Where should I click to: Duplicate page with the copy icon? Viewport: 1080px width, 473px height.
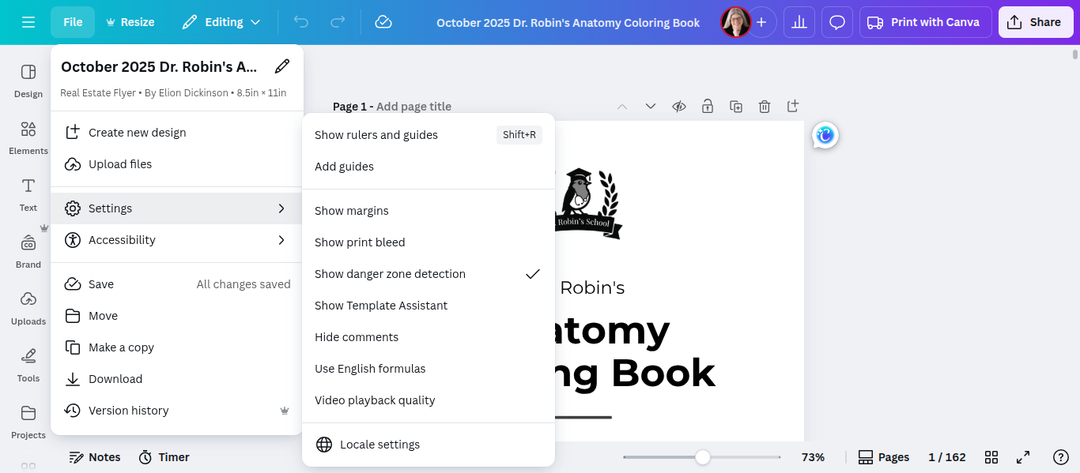click(736, 106)
